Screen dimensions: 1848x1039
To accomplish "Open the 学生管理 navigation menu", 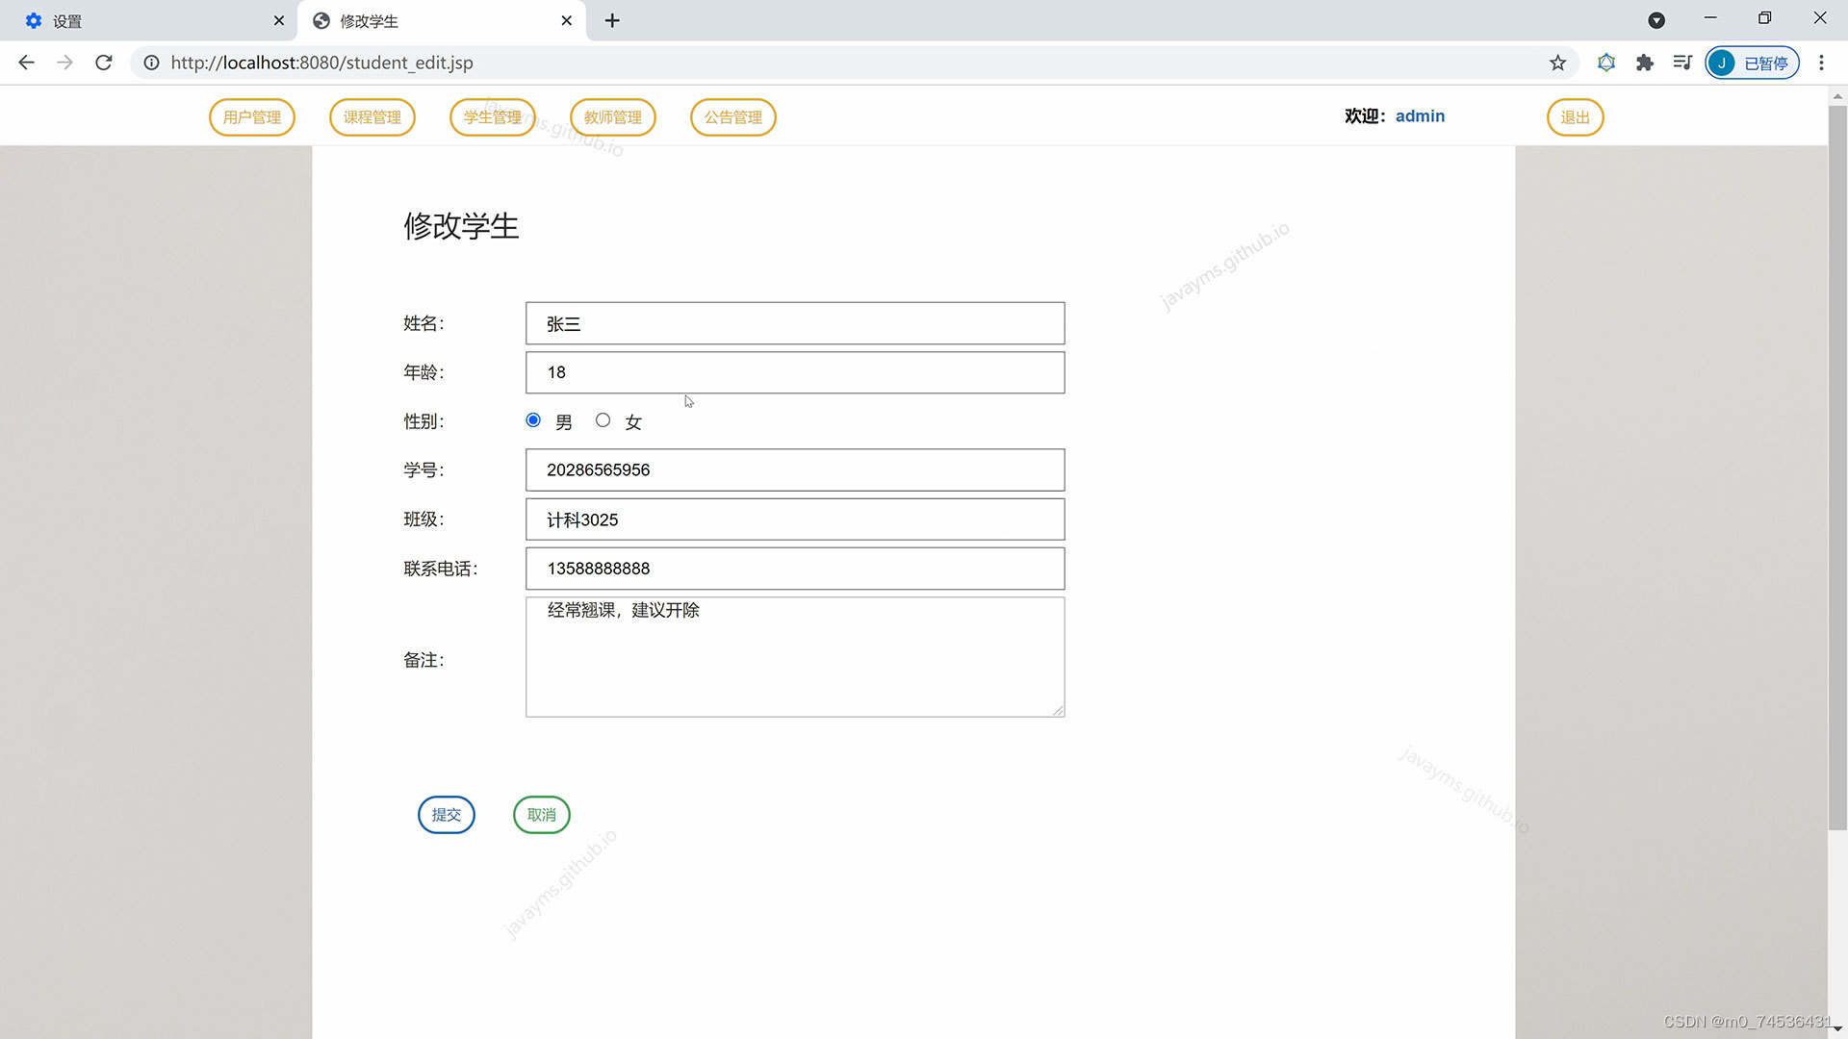I will [492, 116].
